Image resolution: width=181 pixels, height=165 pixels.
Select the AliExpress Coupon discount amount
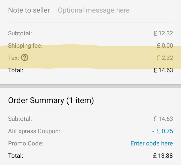click(163, 131)
